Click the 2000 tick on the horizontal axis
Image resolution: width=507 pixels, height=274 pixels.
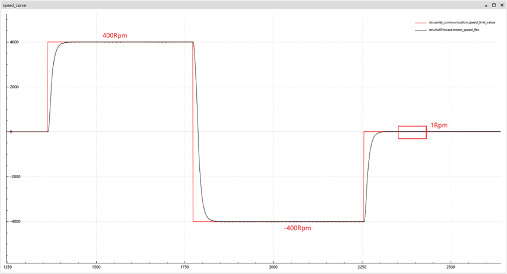273,267
